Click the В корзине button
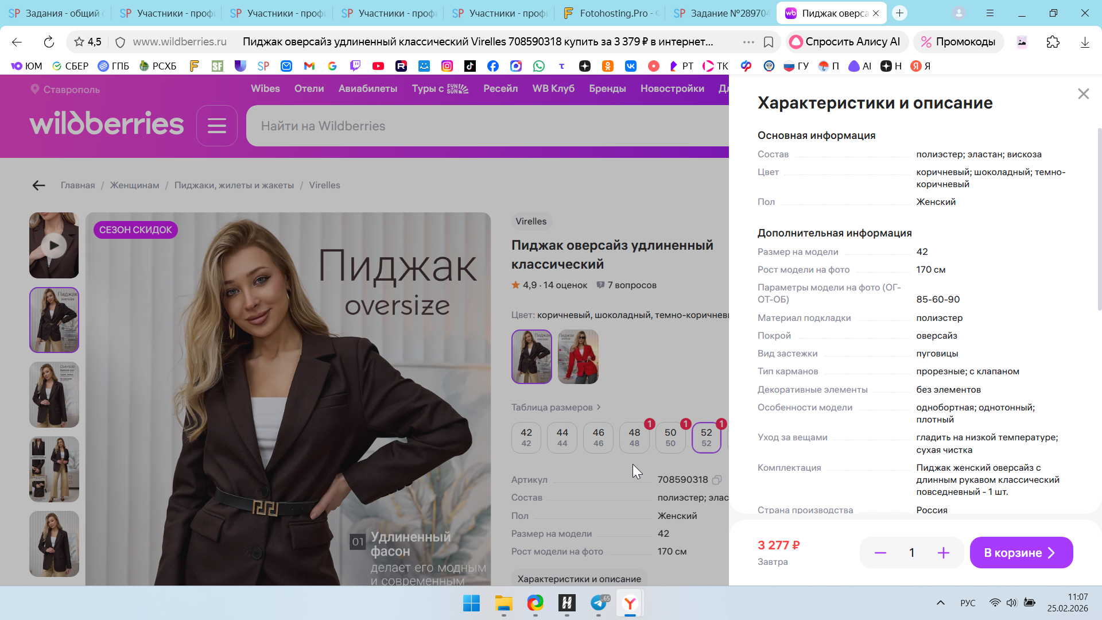This screenshot has height=620, width=1102. click(x=1020, y=553)
